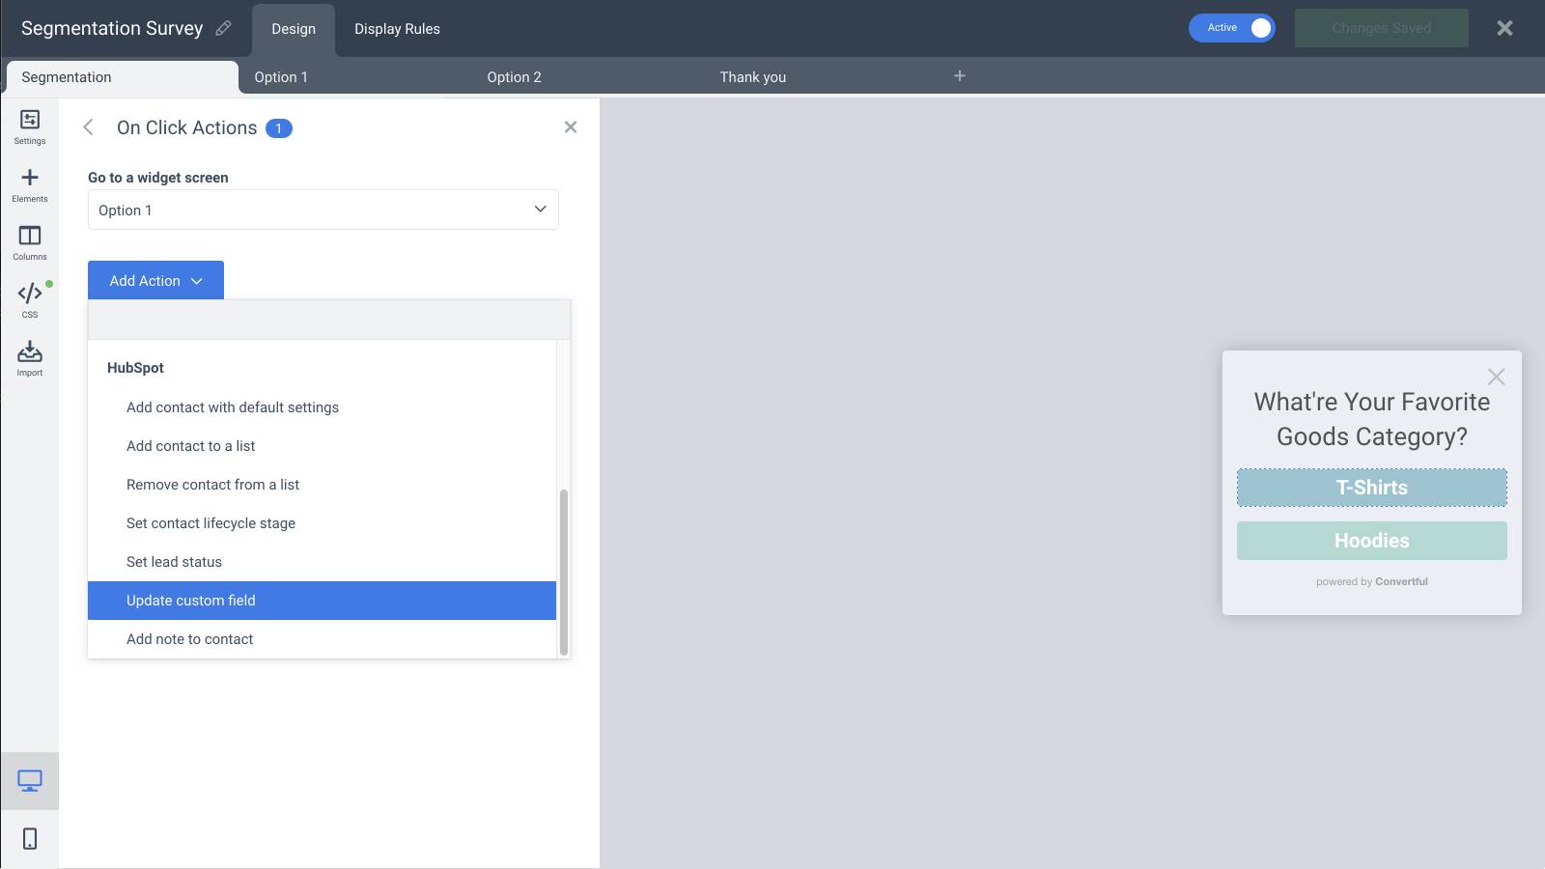Switch to desktop preview icon
This screenshot has height=869, width=1545.
tap(30, 780)
